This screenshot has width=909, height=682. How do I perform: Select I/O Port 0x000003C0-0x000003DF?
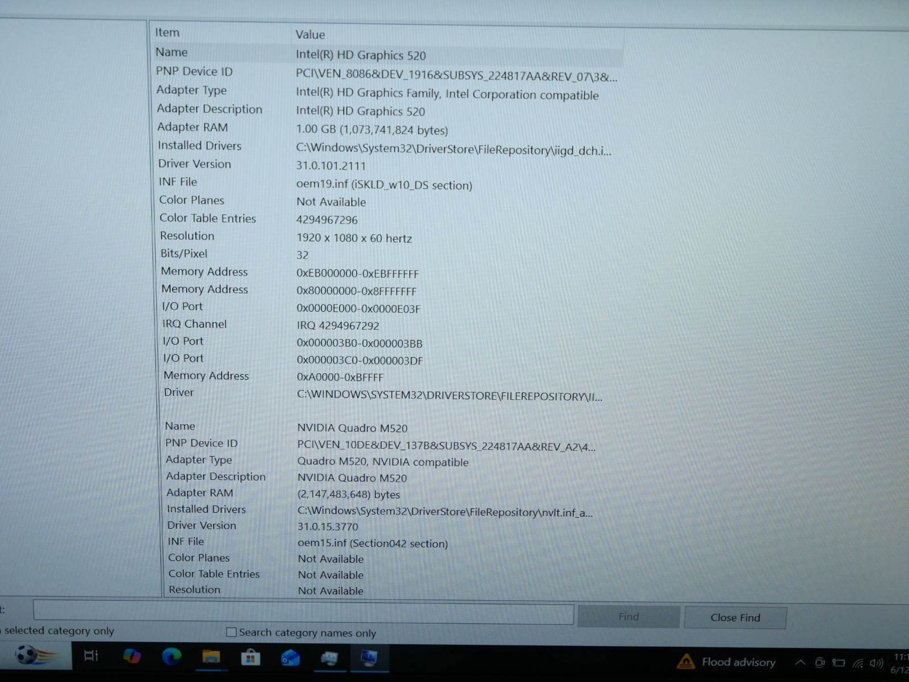point(360,360)
